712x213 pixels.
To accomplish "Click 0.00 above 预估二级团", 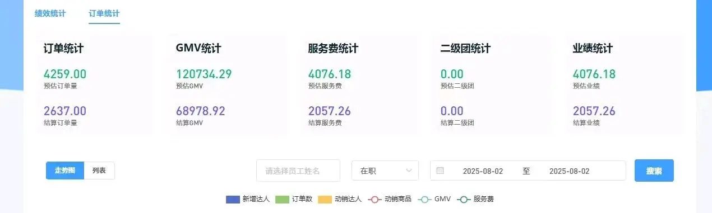I will click(x=452, y=74).
